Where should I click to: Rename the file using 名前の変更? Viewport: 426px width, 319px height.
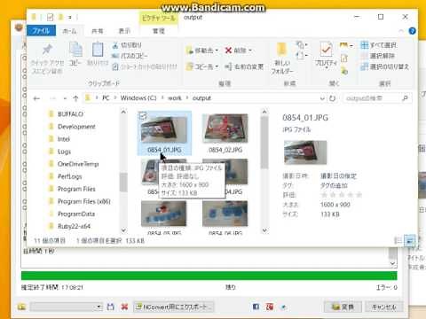[x=244, y=66]
